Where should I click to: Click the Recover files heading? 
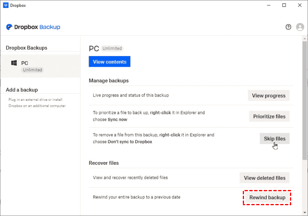coord(104,163)
